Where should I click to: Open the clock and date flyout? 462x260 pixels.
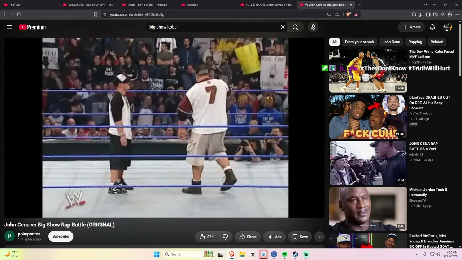pos(452,254)
